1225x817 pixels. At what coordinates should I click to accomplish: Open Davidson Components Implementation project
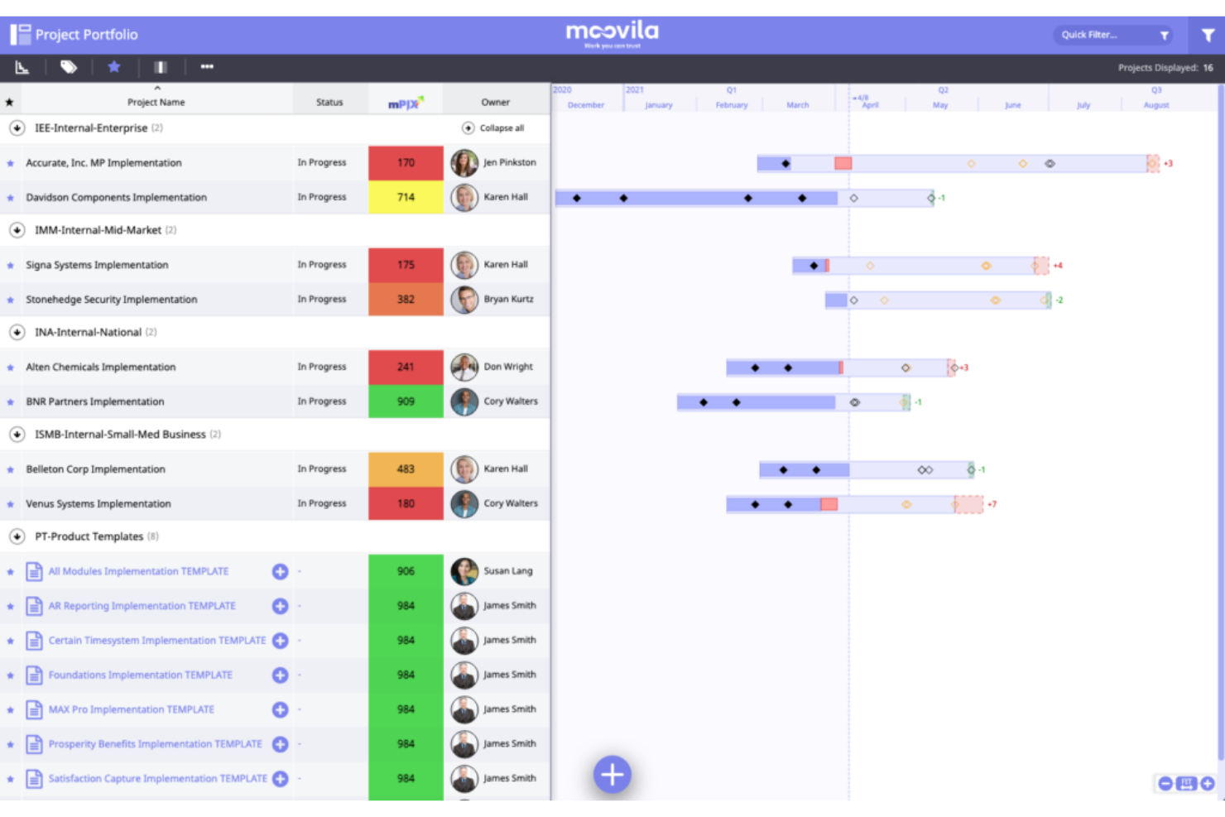click(x=116, y=198)
